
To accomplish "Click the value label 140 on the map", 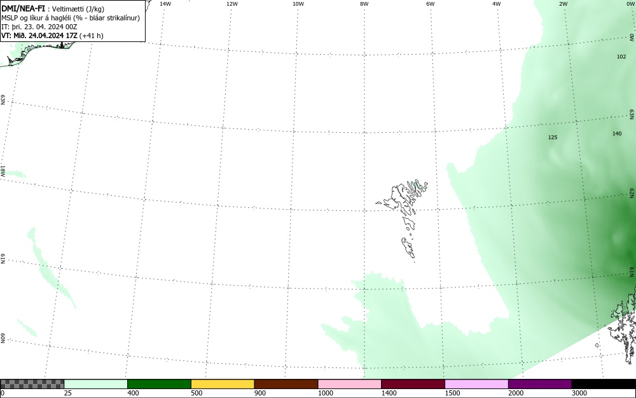I will [x=617, y=134].
